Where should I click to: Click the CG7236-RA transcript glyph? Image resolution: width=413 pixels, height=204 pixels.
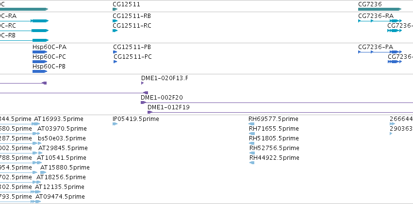(380, 21)
